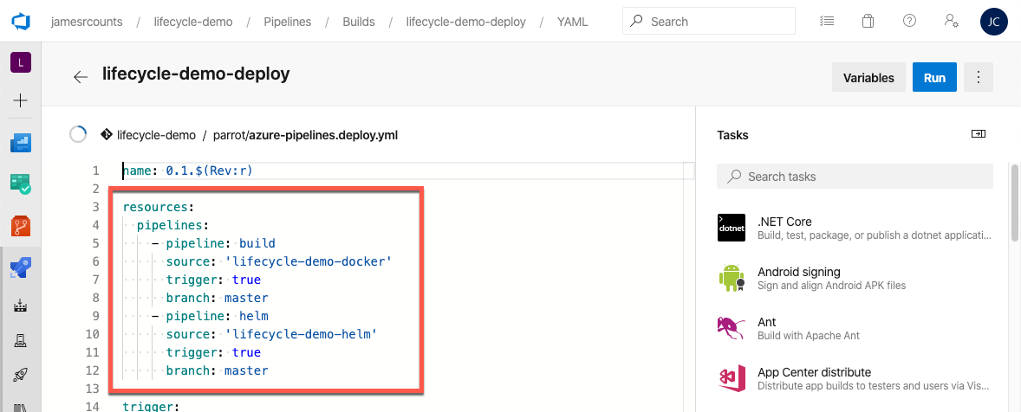The image size is (1021, 412).
Task: Open the Releases sidebar sub-icon
Action: [x=21, y=340]
